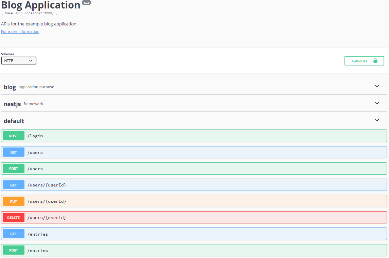
Task: Click the POST badge for /login
Action: 14,136
